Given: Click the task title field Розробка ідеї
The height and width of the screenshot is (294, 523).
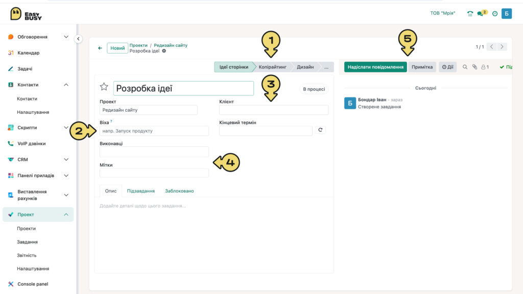Looking at the screenshot, I should click(183, 88).
